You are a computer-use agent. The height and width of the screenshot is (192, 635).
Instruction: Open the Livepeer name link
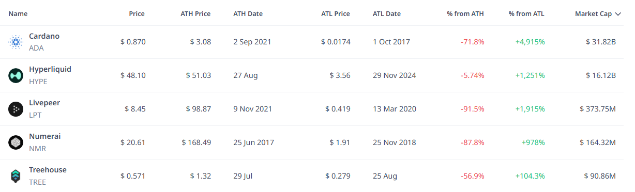tap(44, 103)
